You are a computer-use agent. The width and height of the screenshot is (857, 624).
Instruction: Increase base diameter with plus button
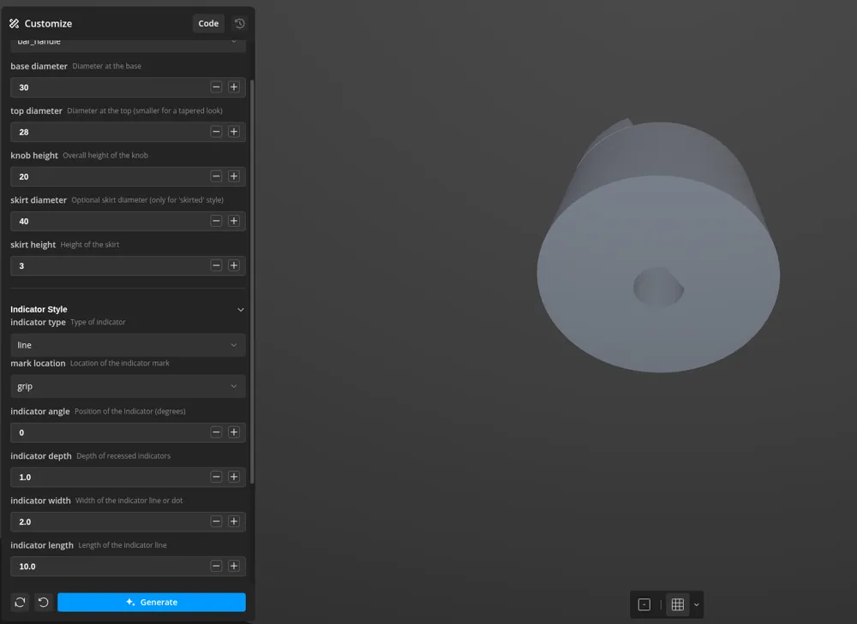234,87
